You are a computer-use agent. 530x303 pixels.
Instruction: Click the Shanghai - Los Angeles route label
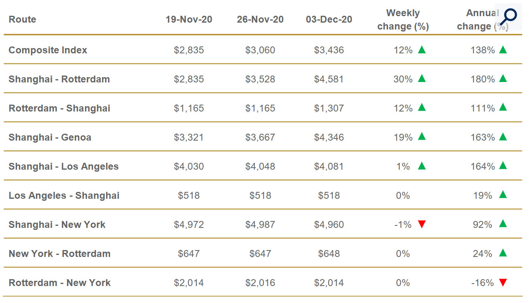click(x=64, y=166)
